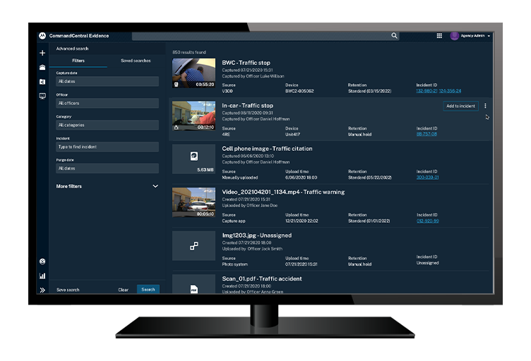Image resolution: width=531 pixels, height=361 pixels.
Task: Select the Filters tab
Action: [78, 61]
